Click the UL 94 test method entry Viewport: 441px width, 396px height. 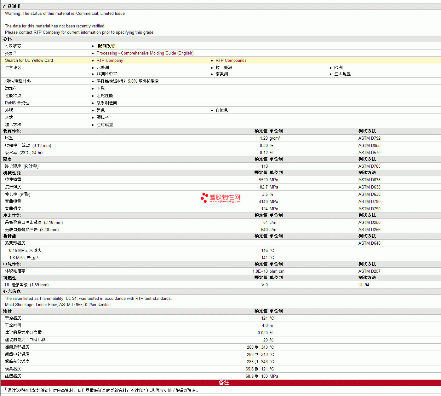point(364,285)
